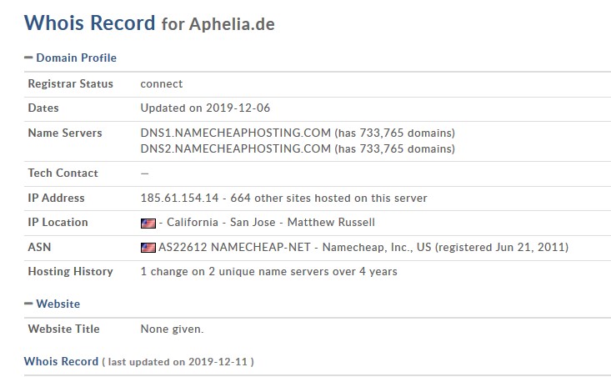
Task: Click the 185.61.154.14 IP address
Action: (x=180, y=198)
